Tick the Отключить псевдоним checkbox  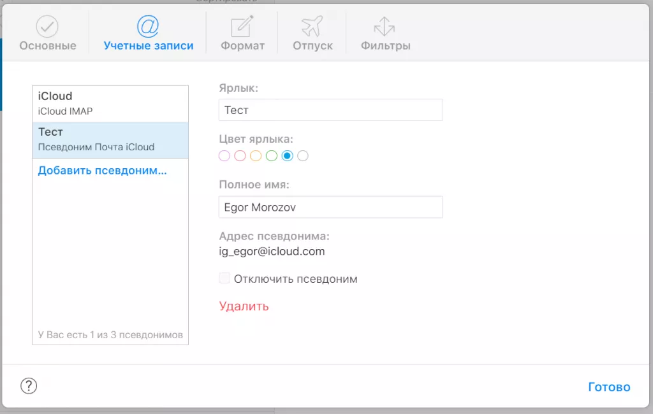pyautogui.click(x=224, y=278)
